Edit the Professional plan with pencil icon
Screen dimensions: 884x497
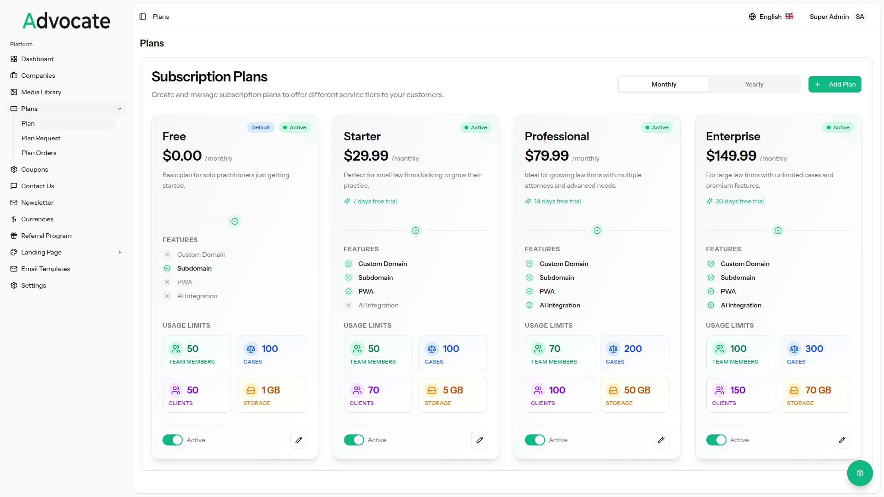pos(661,440)
